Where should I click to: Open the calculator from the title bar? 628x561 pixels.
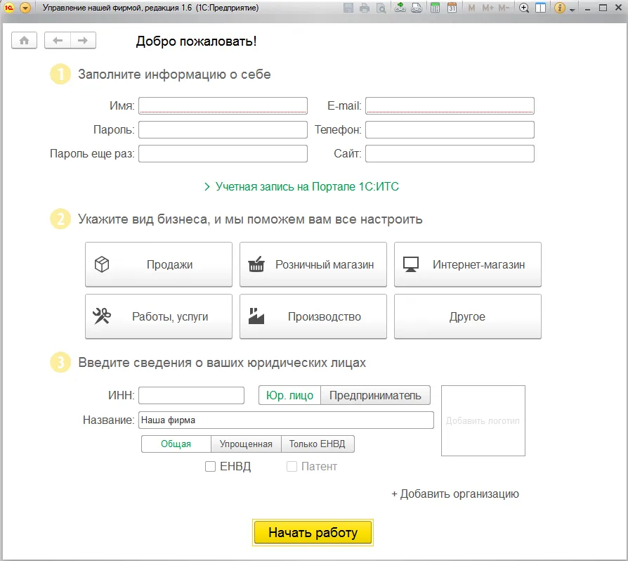436,8
